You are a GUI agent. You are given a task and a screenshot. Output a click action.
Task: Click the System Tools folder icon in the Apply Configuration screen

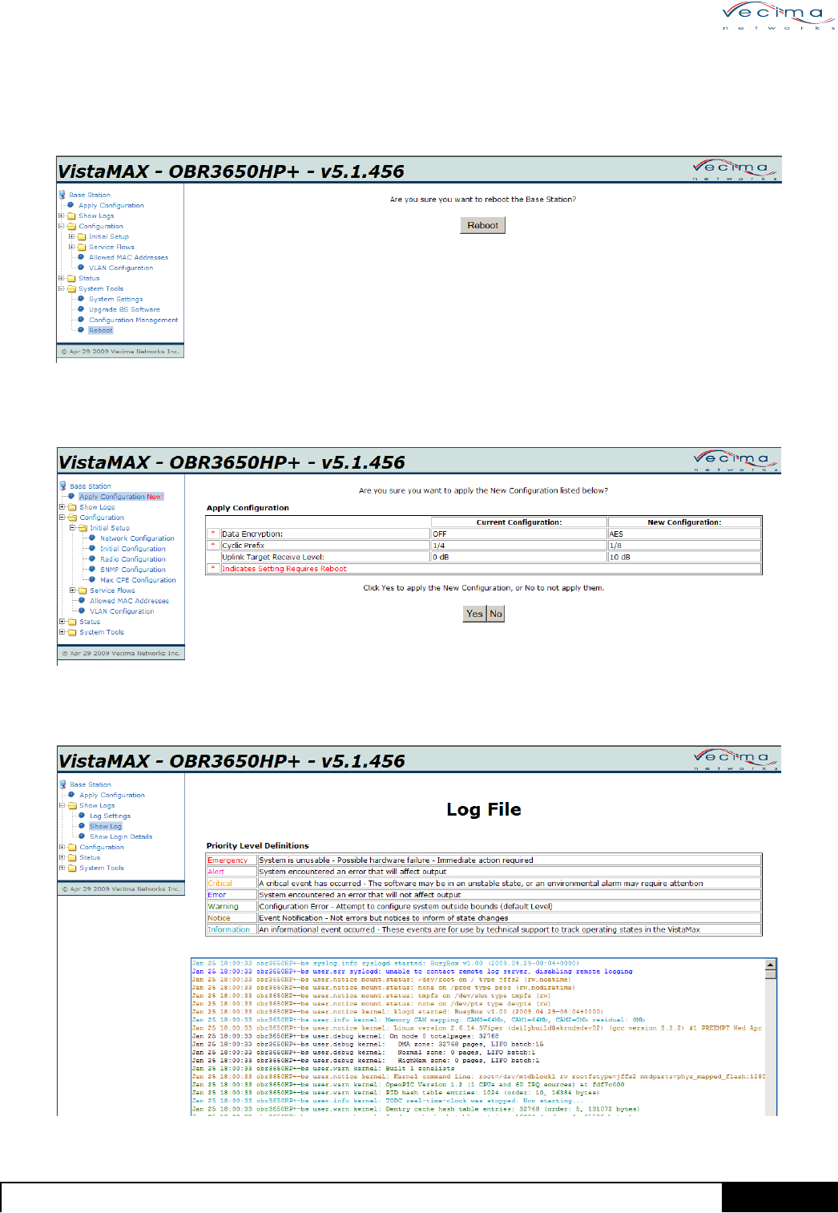[72, 632]
